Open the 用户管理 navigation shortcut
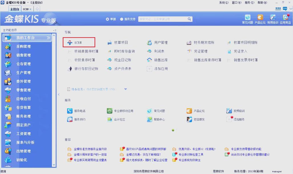 [x=157, y=43]
